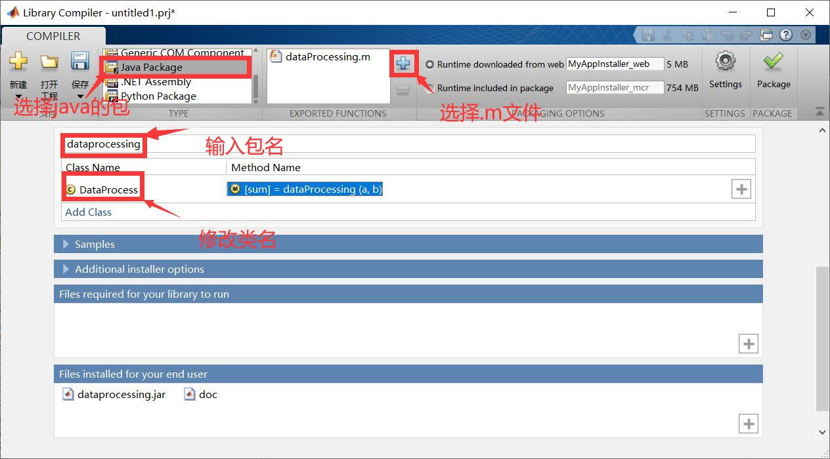Image resolution: width=830 pixels, height=459 pixels.
Task: Select the dataProcessing (a, b) method entry
Action: coord(305,189)
